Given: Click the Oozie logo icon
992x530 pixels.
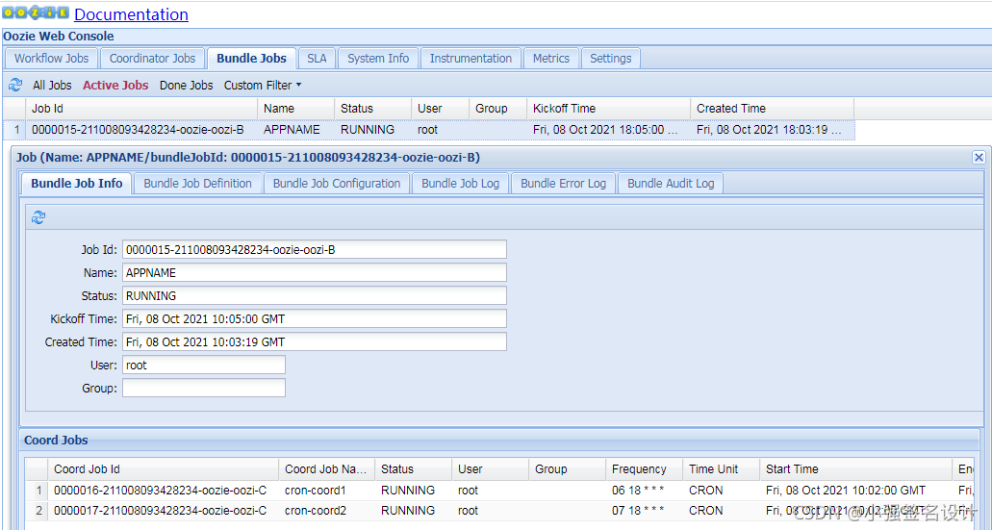Looking at the screenshot, I should point(36,13).
